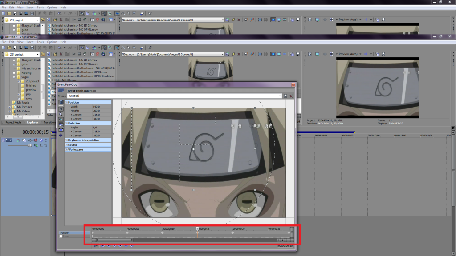Select My Music in front Explorer tree
This screenshot has height=256, width=456.
[23, 103]
